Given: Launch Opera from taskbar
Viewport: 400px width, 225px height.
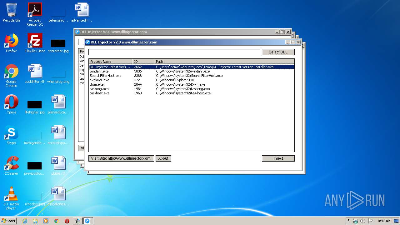Looking at the screenshot, I should 67,221.
